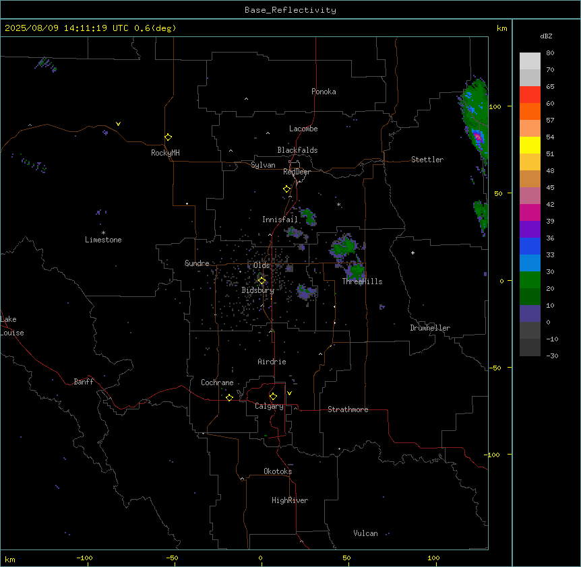Click the Drumheller city label
The image size is (581, 567).
430,328
